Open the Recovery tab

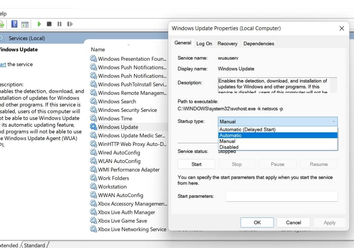click(x=227, y=43)
